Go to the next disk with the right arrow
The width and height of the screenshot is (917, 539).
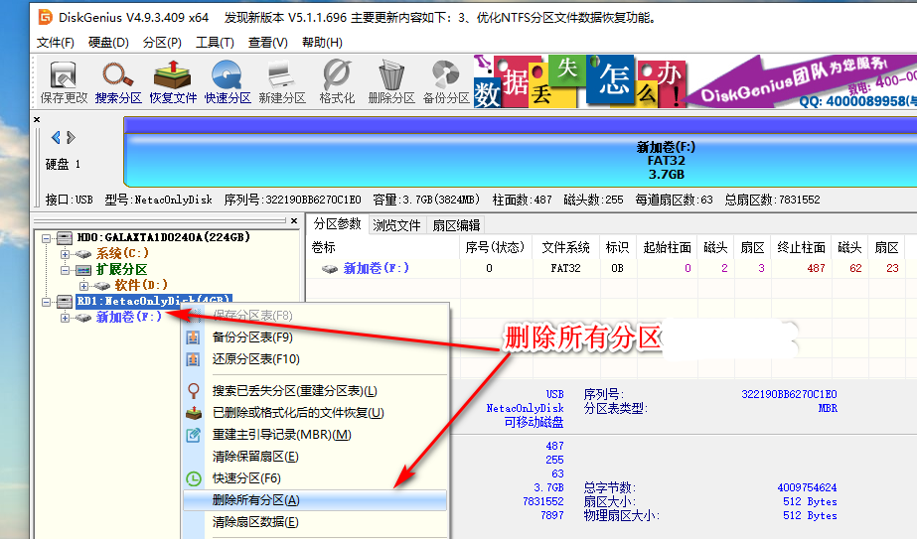click(x=72, y=137)
